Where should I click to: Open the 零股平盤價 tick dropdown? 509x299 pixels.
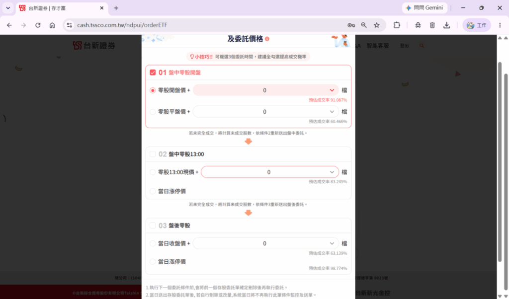coord(266,112)
